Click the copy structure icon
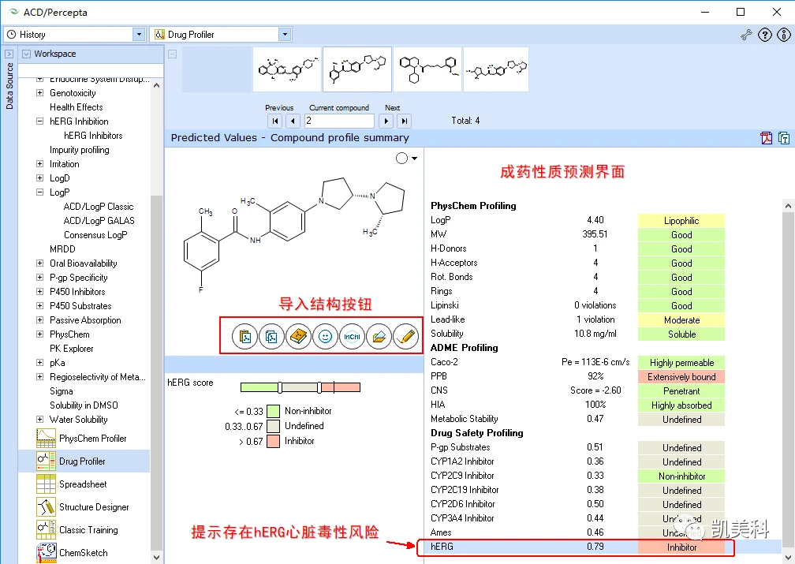The image size is (795, 564). 272,336
